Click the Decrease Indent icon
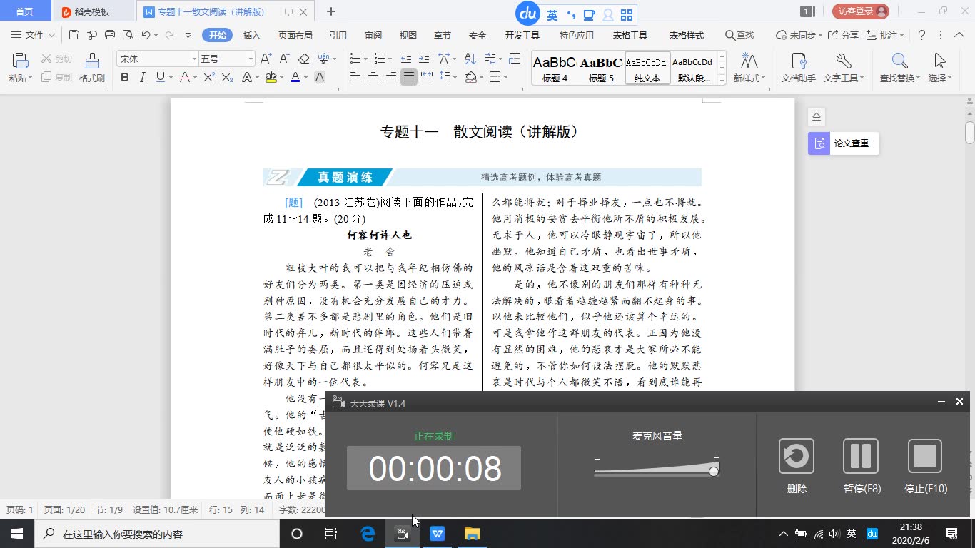This screenshot has height=548, width=975. point(406,59)
